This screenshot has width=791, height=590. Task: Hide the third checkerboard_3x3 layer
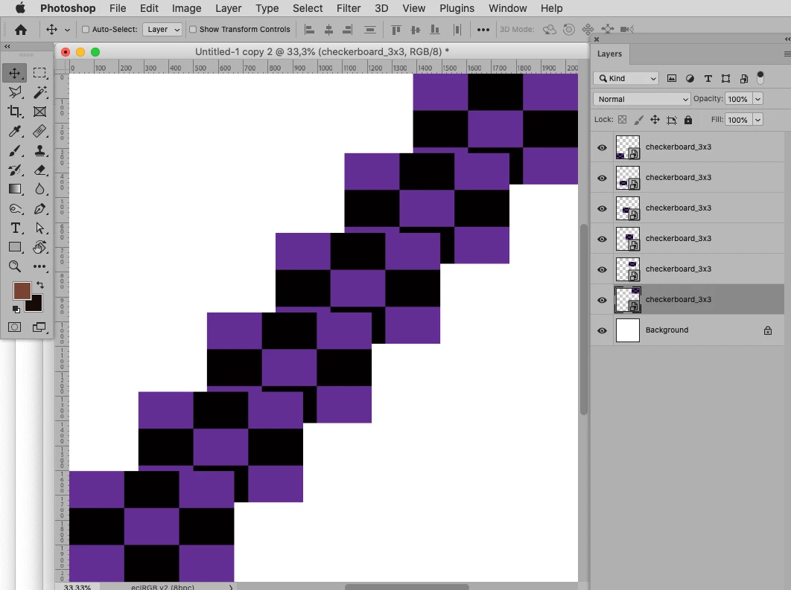click(x=602, y=208)
